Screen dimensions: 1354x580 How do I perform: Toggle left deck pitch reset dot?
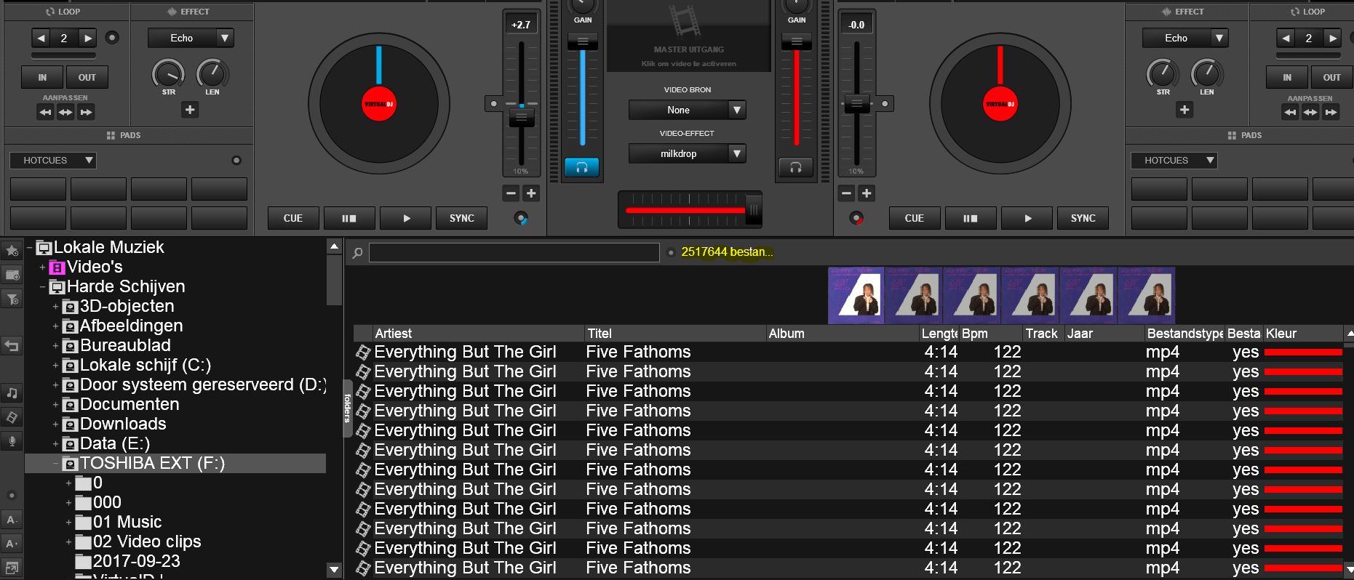[x=494, y=104]
